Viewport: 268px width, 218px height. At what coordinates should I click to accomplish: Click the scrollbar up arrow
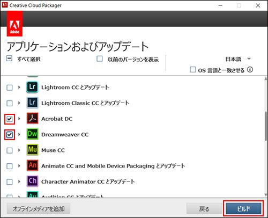(x=266, y=78)
